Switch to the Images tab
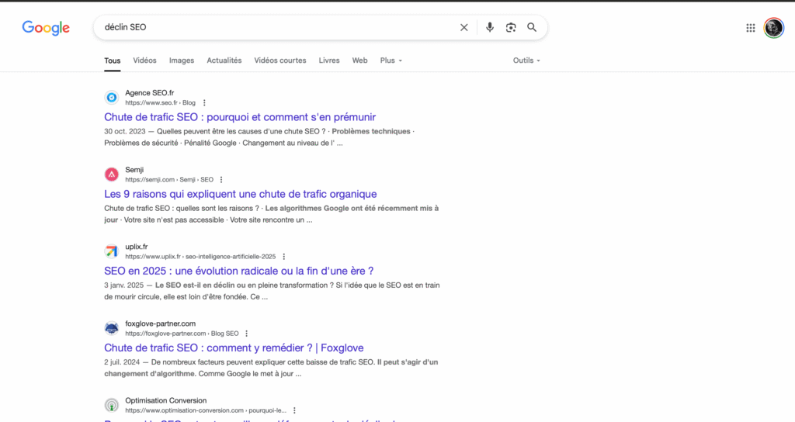 tap(182, 61)
